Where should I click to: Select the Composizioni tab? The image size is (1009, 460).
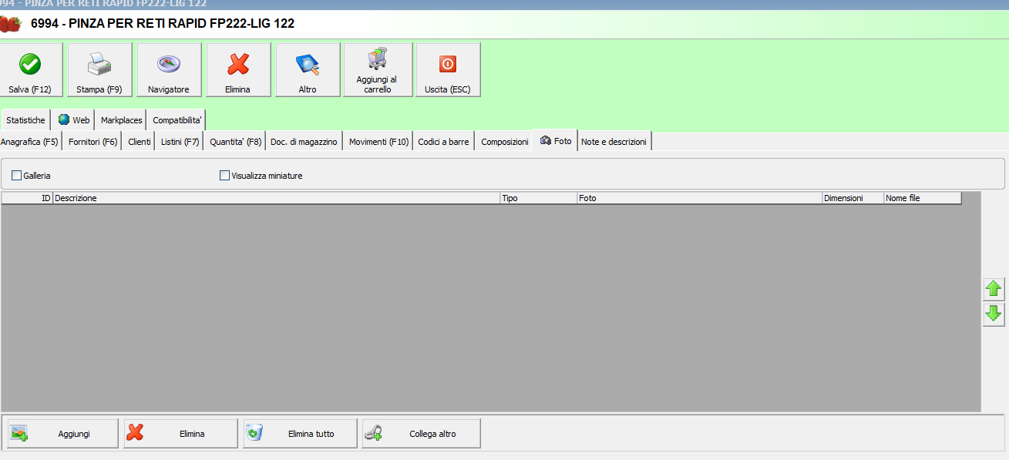[x=505, y=142]
